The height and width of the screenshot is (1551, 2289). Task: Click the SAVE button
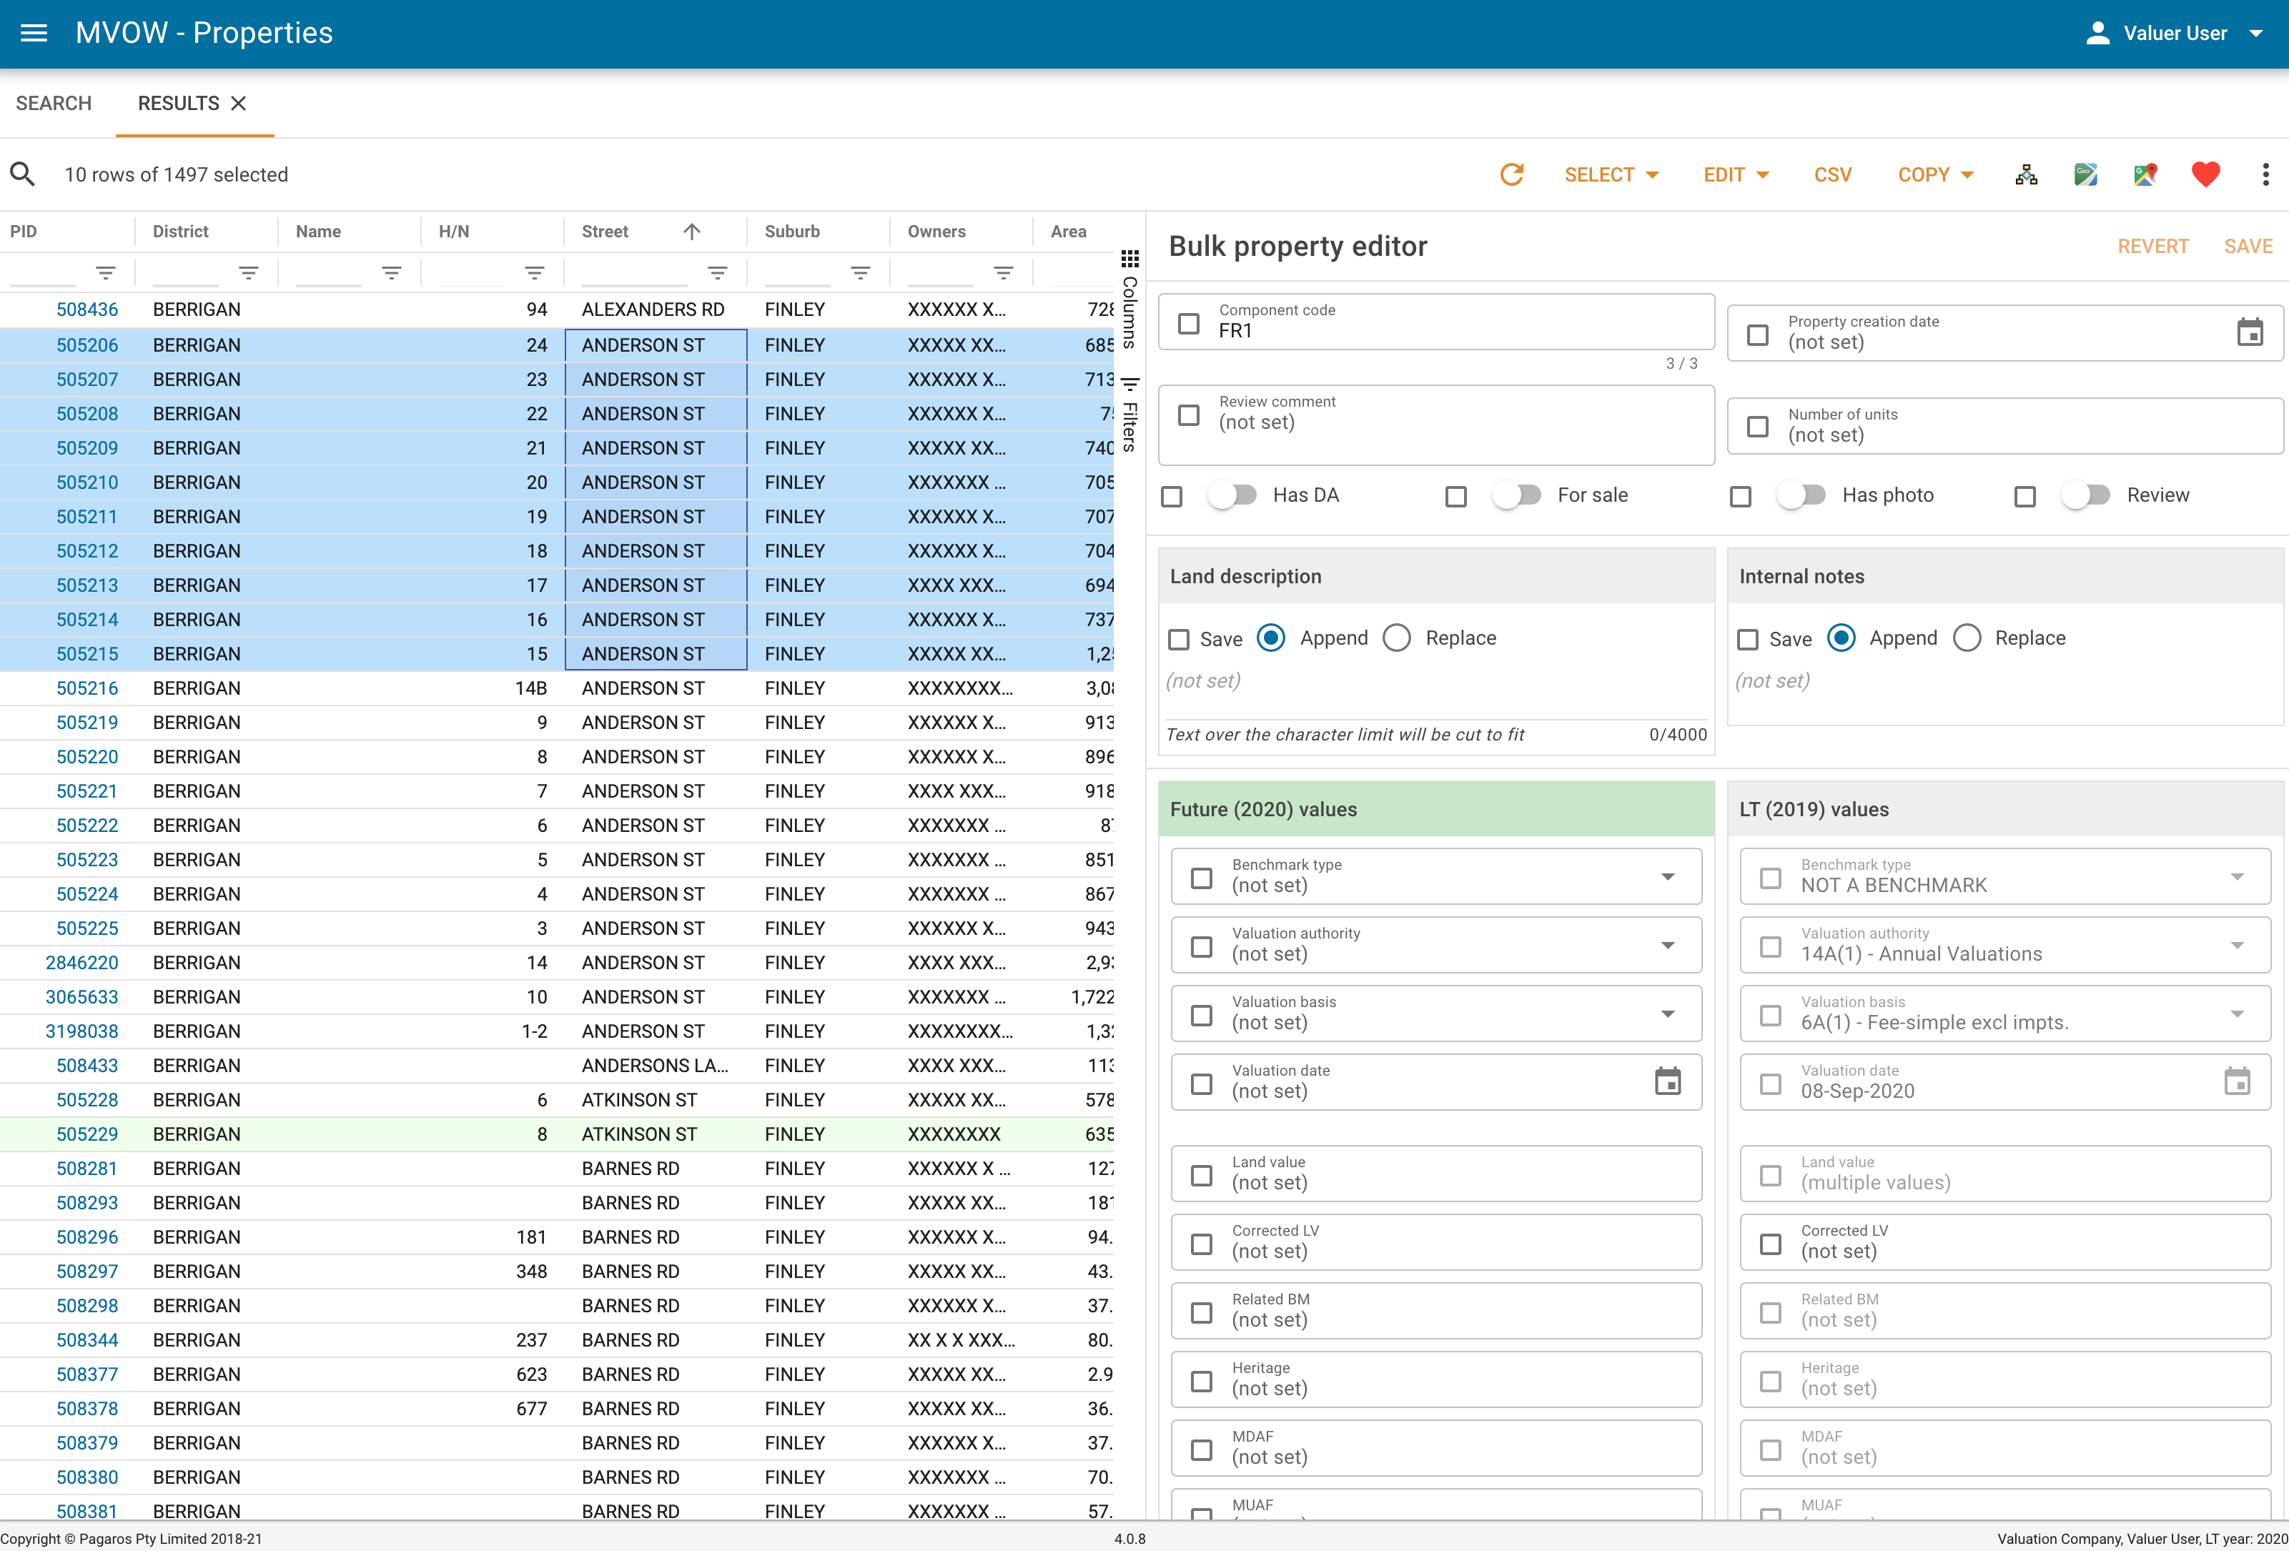tap(2248, 246)
